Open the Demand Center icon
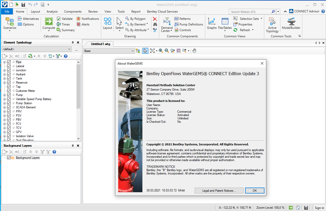326x211 pixels. pyautogui.click(x=167, y=21)
